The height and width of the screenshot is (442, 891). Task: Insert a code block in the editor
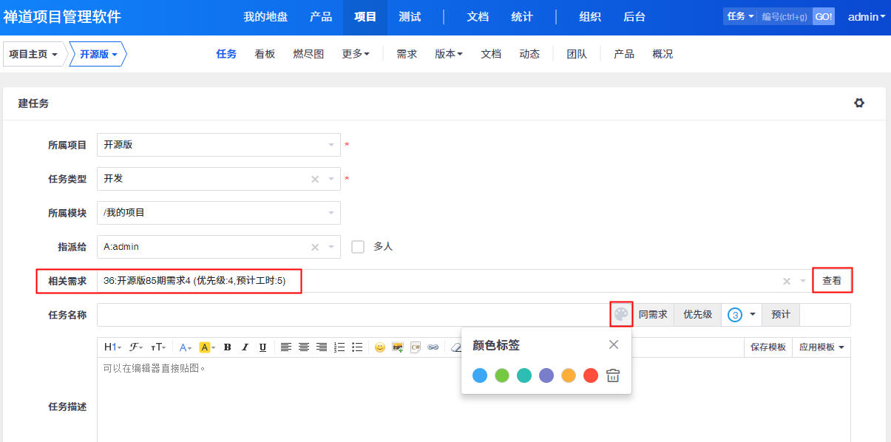pos(416,347)
